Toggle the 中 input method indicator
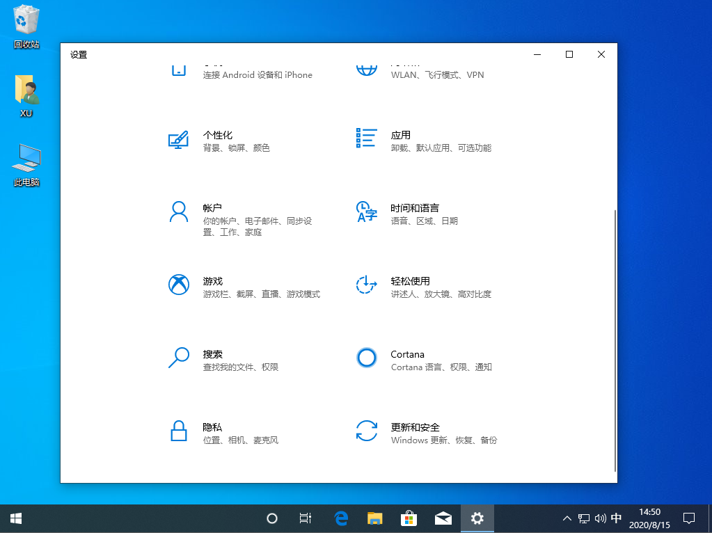This screenshot has height=533, width=712. click(617, 518)
